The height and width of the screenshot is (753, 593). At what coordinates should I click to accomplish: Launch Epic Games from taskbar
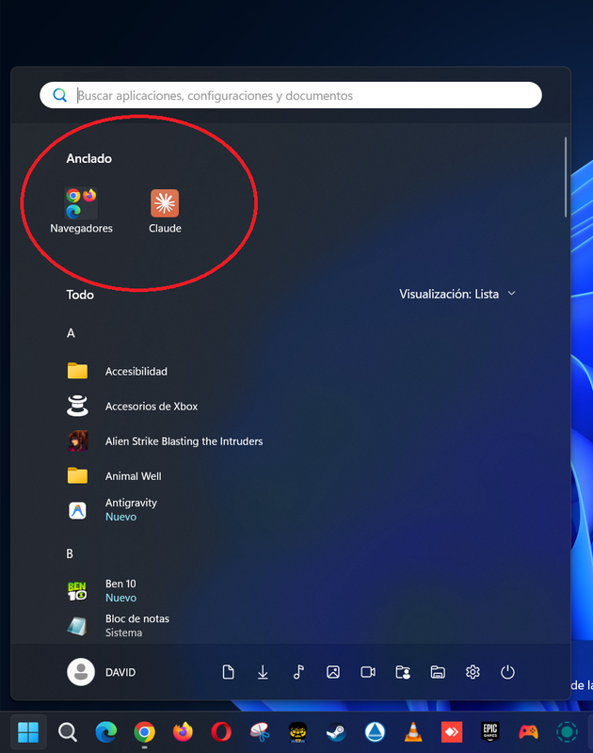pyautogui.click(x=489, y=732)
